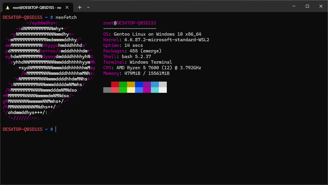Click the dark yellow color block in top row

(x=131, y=85)
